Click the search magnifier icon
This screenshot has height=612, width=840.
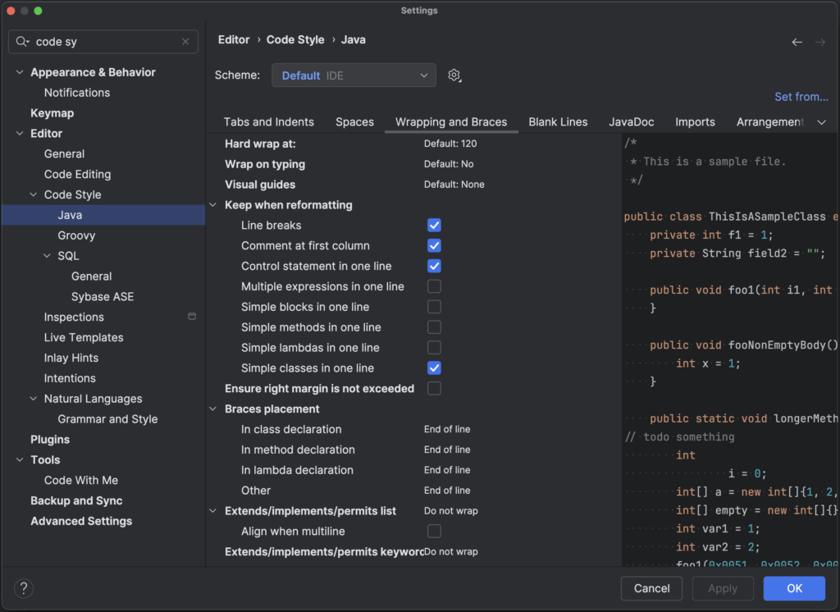[22, 42]
